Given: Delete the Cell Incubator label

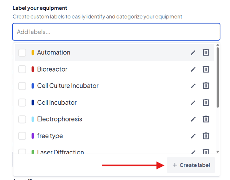Looking at the screenshot, I should [x=206, y=102].
